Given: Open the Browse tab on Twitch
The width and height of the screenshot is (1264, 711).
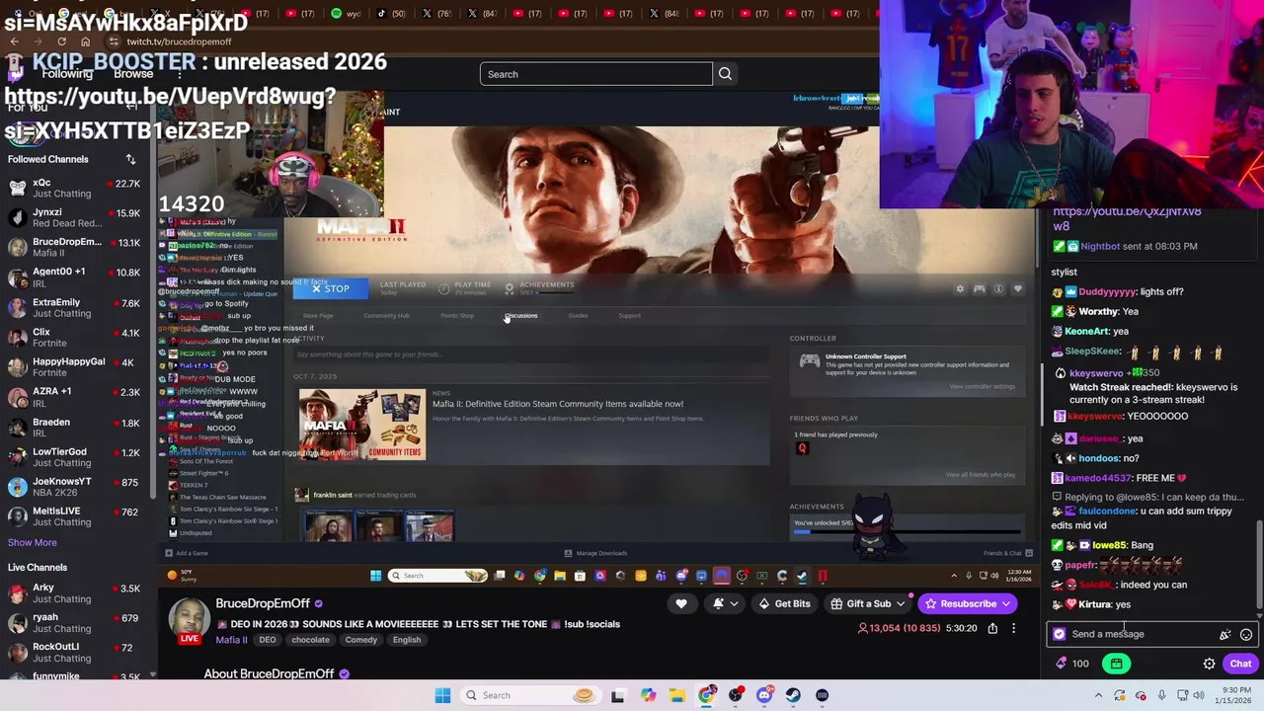Looking at the screenshot, I should point(133,74).
